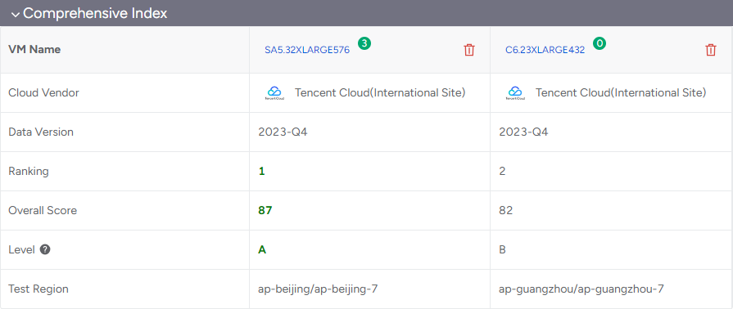Collapse the Comprehensive Index section chevron
Viewport: 733px width, 309px height.
[x=16, y=15]
